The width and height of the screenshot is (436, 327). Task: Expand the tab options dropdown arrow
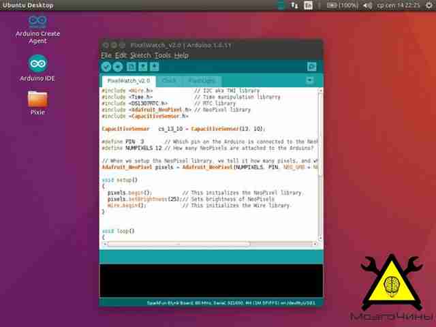310,80
